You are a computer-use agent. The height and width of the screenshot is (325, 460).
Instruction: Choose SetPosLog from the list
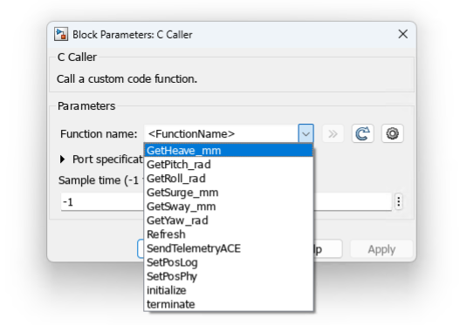coord(229,262)
